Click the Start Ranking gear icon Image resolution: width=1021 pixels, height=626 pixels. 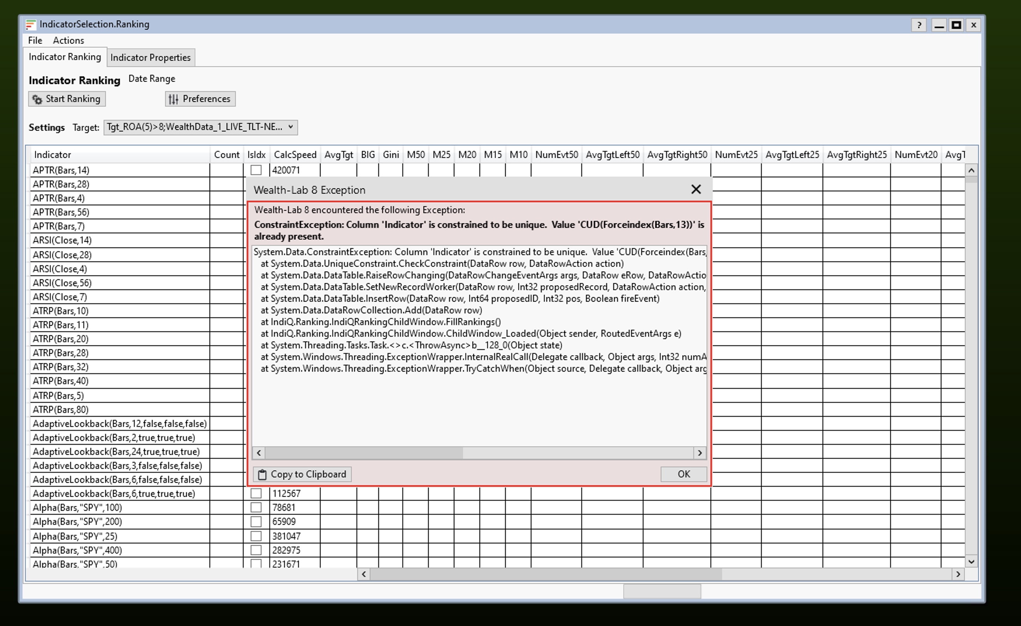pos(37,100)
